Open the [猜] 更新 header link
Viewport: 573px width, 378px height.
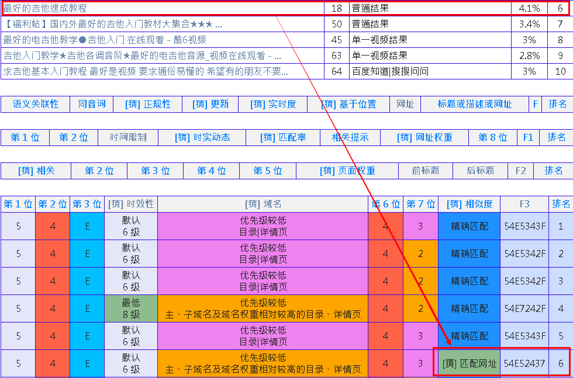pyautogui.click(x=210, y=104)
